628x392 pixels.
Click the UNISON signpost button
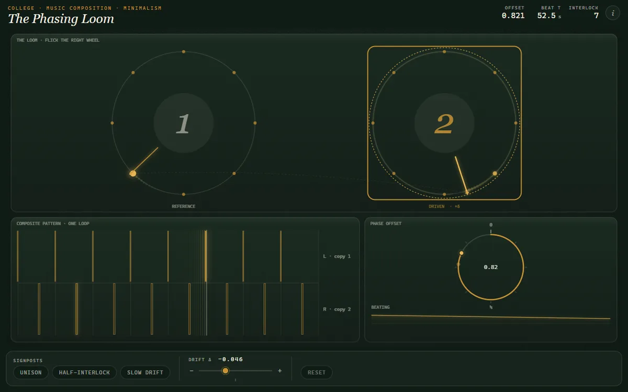(31, 372)
